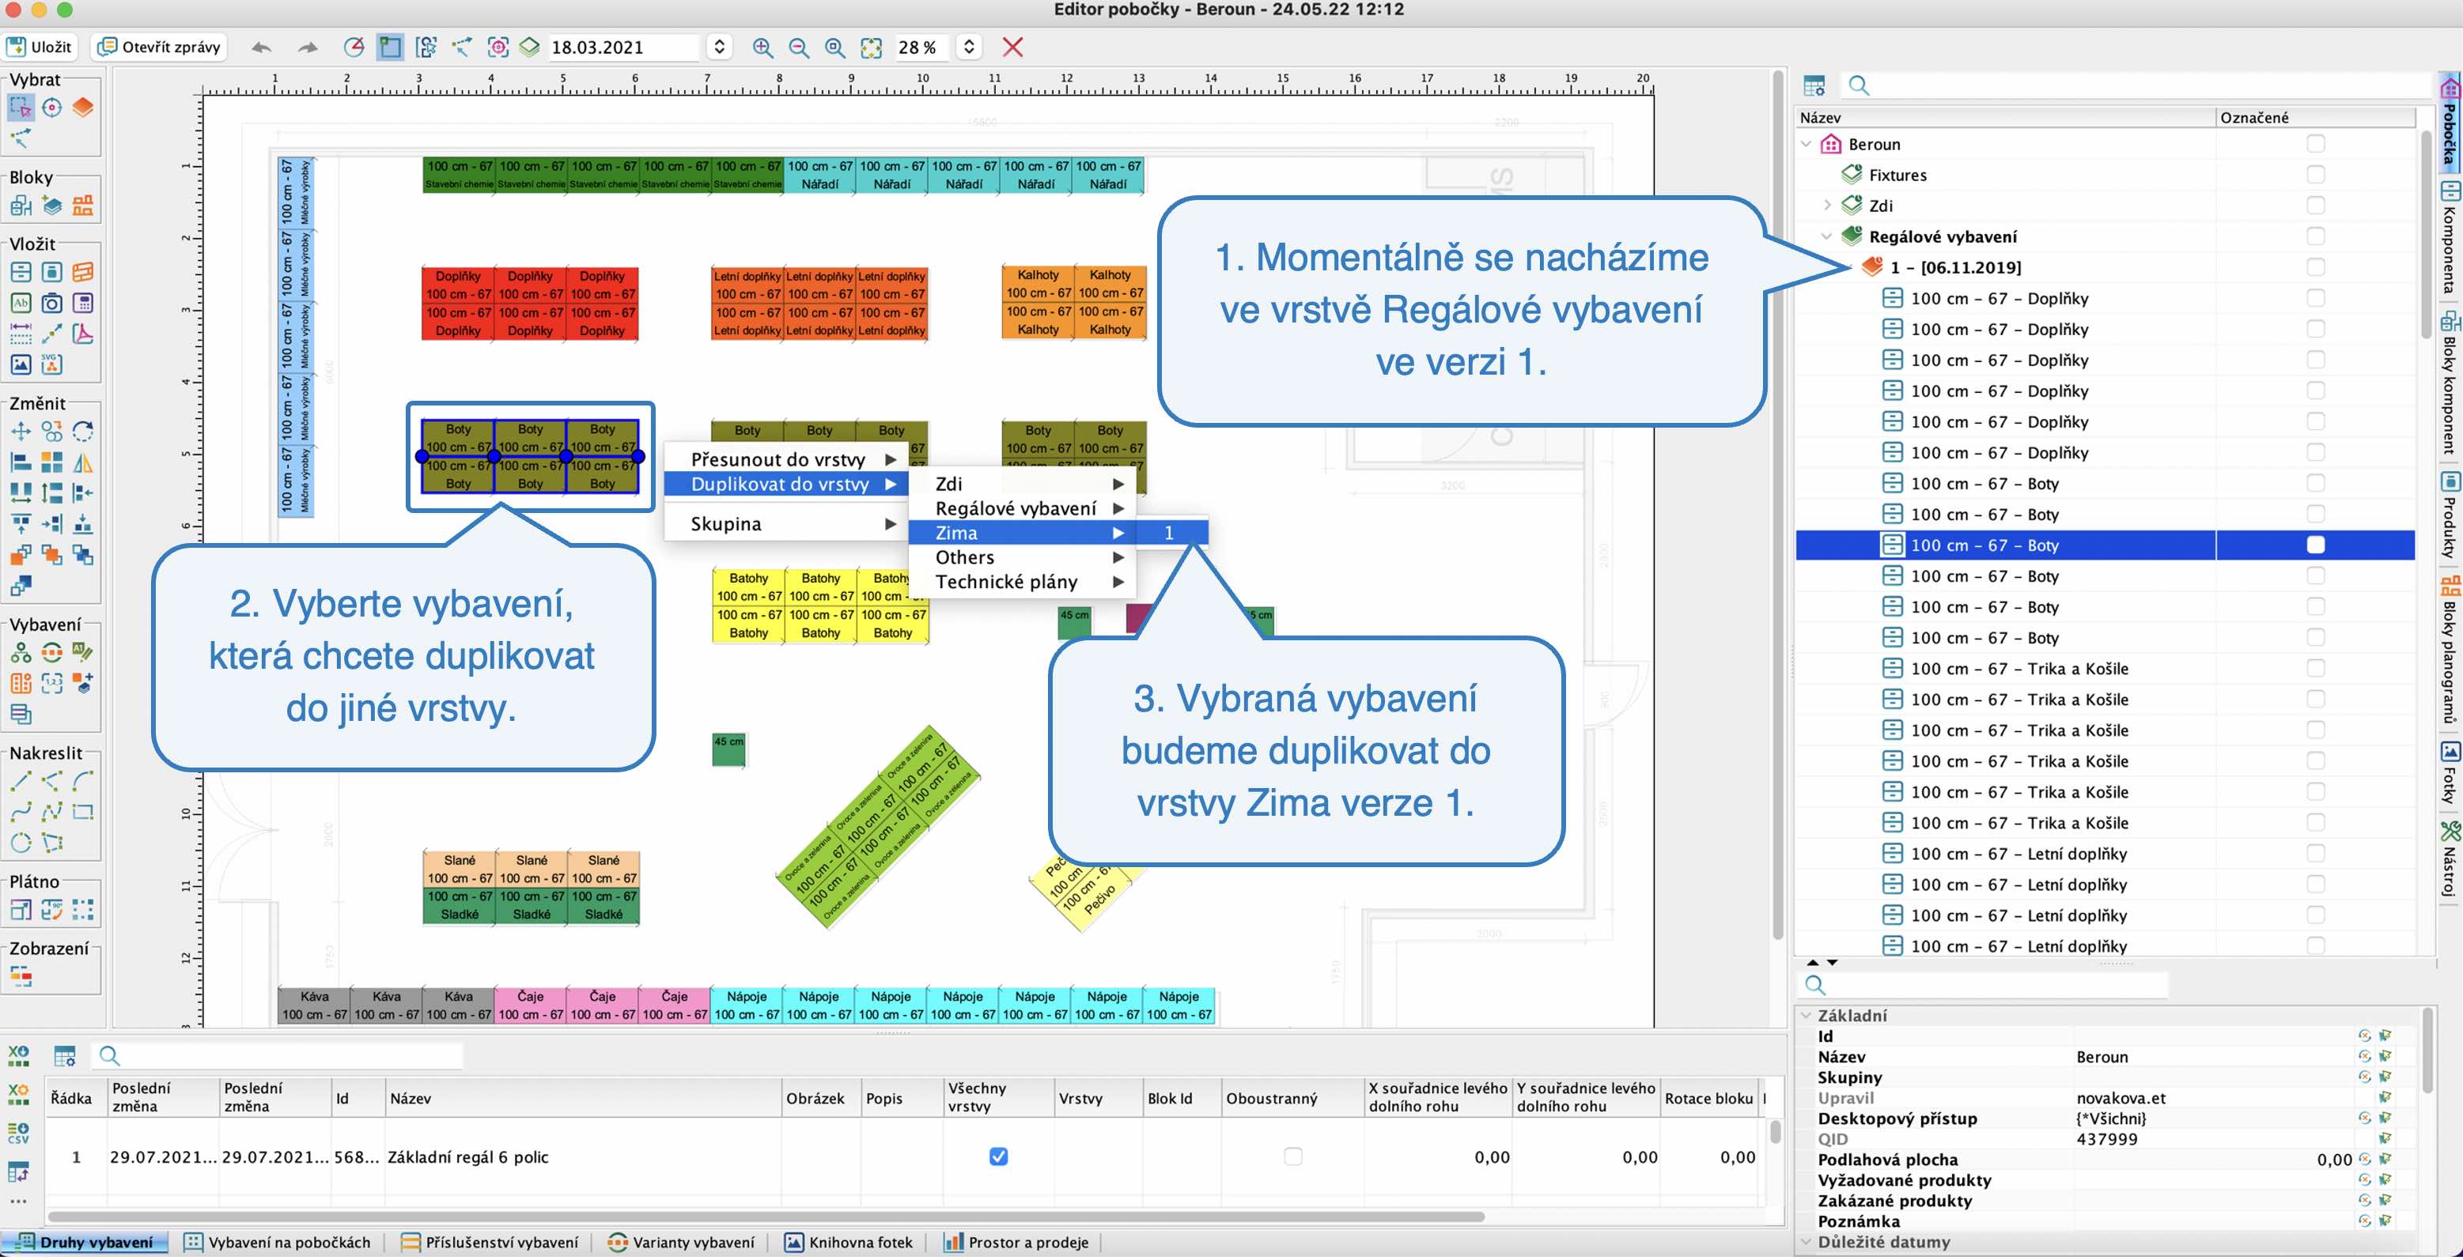Expand the Zdi tree node

[x=1826, y=206]
